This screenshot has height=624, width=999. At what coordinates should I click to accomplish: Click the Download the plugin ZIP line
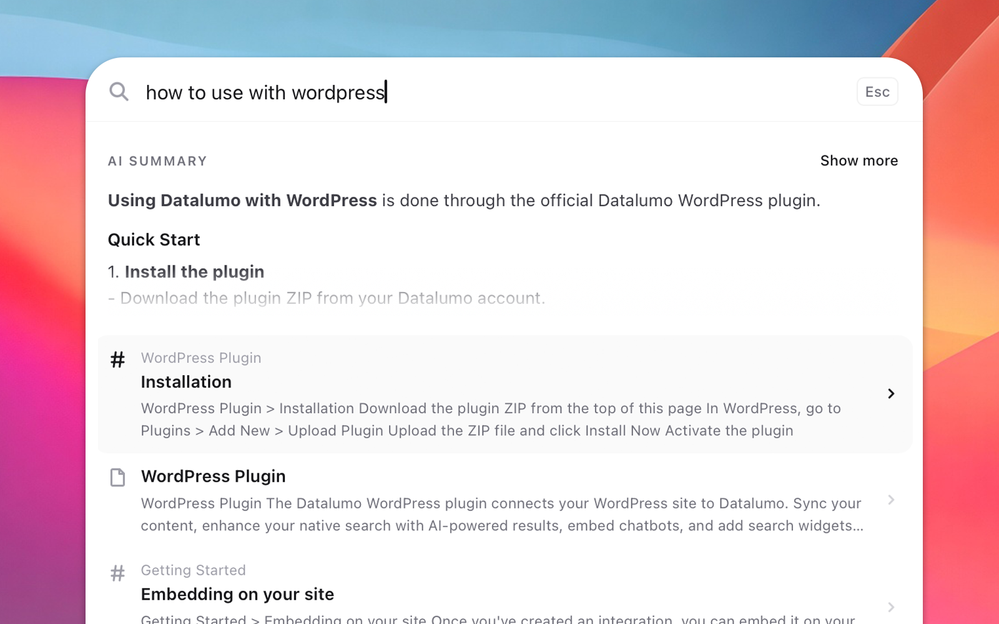coord(327,298)
